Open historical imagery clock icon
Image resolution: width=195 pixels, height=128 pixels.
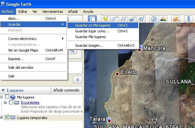154,19
